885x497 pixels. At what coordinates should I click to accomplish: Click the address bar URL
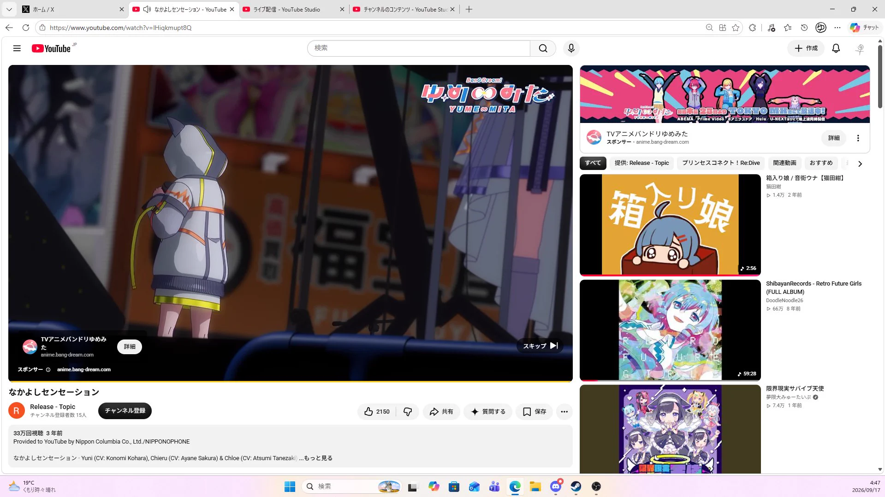pyautogui.click(x=120, y=28)
